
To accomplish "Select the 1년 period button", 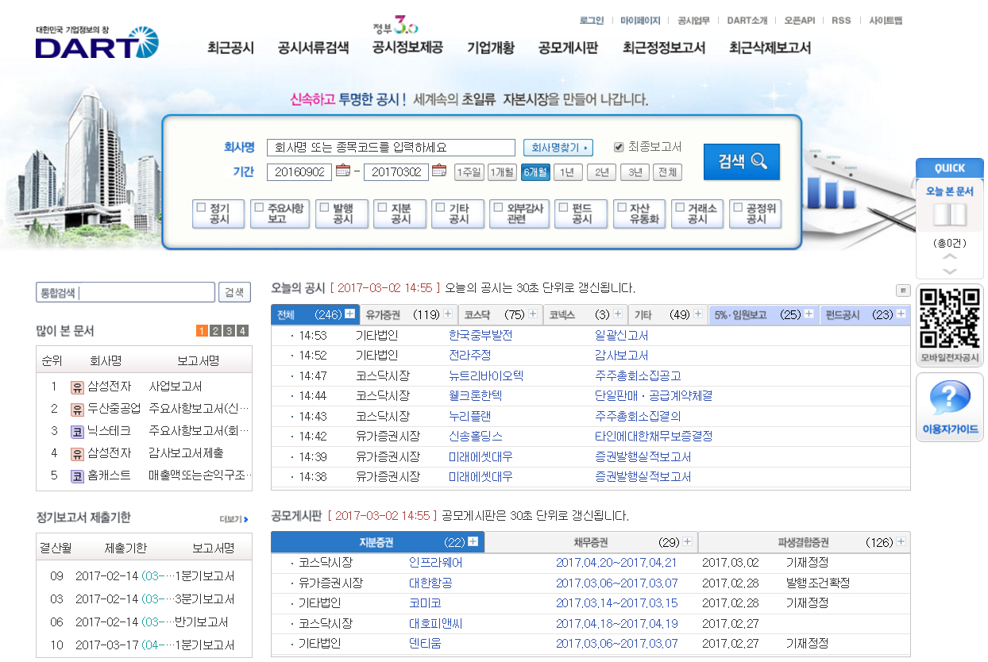I will (567, 172).
